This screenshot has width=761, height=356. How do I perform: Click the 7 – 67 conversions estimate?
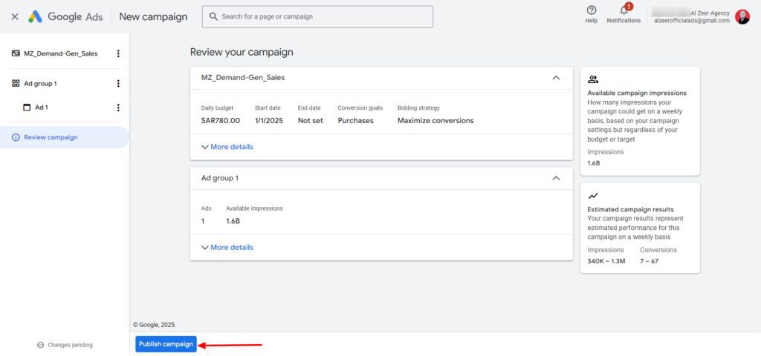click(649, 262)
